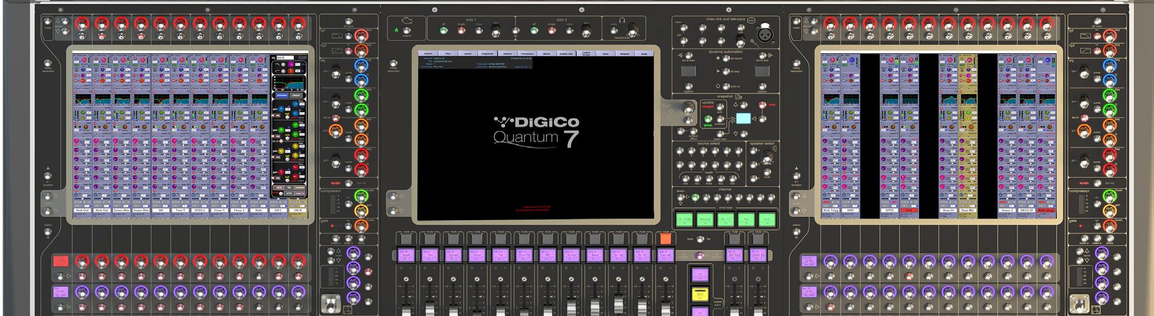
Task: Trigger the lit green macro 1 button
Action: click(695, 196)
